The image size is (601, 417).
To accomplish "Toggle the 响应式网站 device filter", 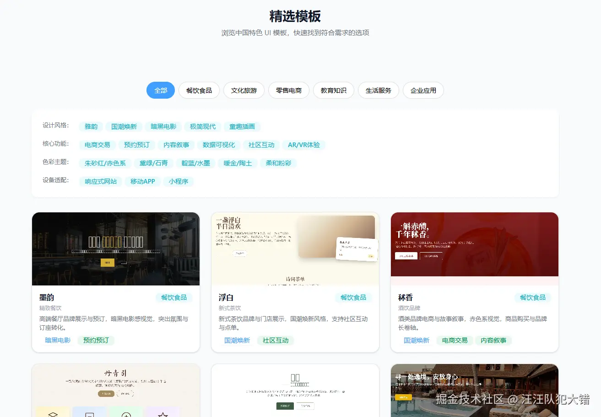I will pyautogui.click(x=100, y=181).
